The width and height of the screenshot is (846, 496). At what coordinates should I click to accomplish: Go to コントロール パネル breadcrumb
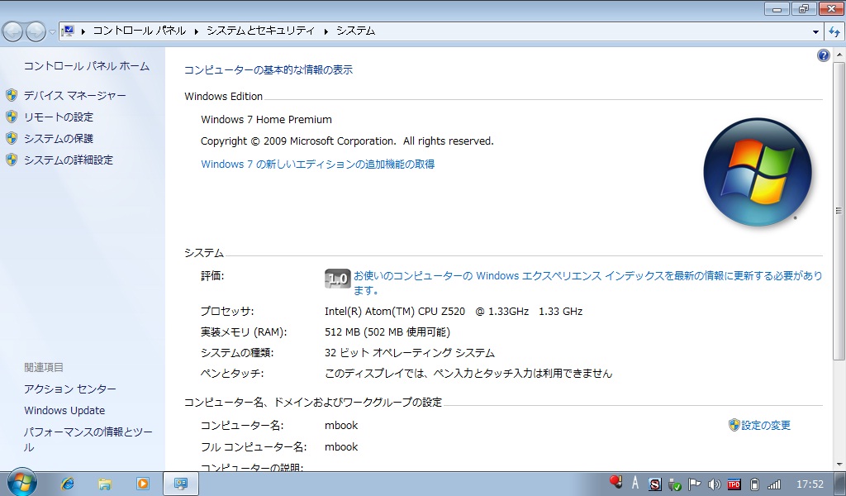tap(139, 31)
